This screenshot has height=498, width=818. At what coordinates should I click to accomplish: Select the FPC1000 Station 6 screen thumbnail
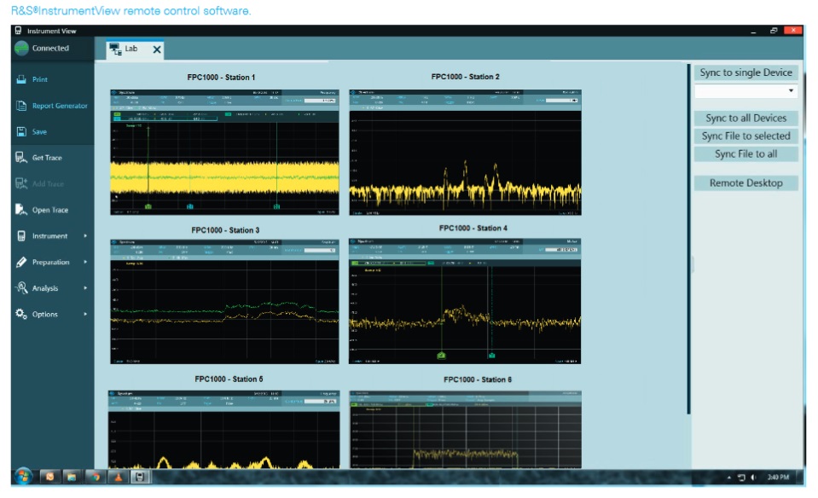coord(465,430)
